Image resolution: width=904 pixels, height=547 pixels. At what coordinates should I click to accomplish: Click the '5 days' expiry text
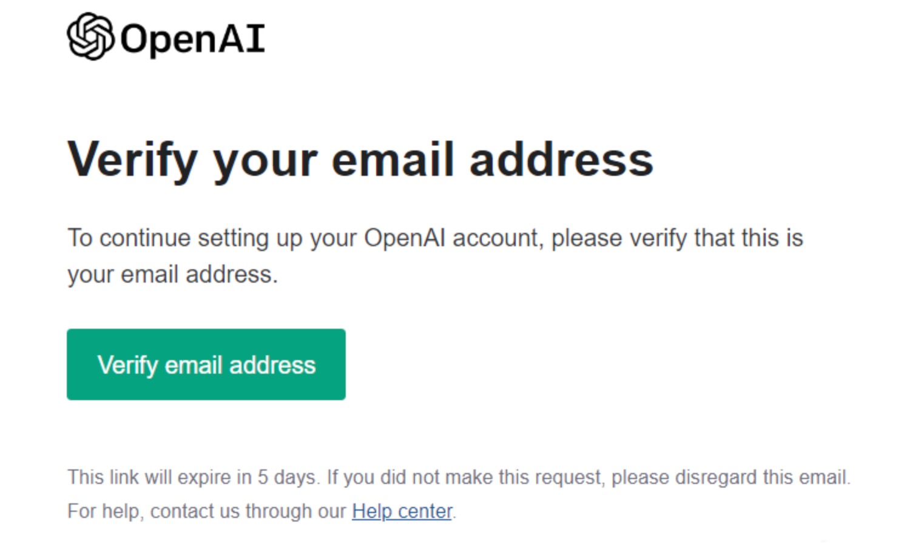(x=286, y=477)
